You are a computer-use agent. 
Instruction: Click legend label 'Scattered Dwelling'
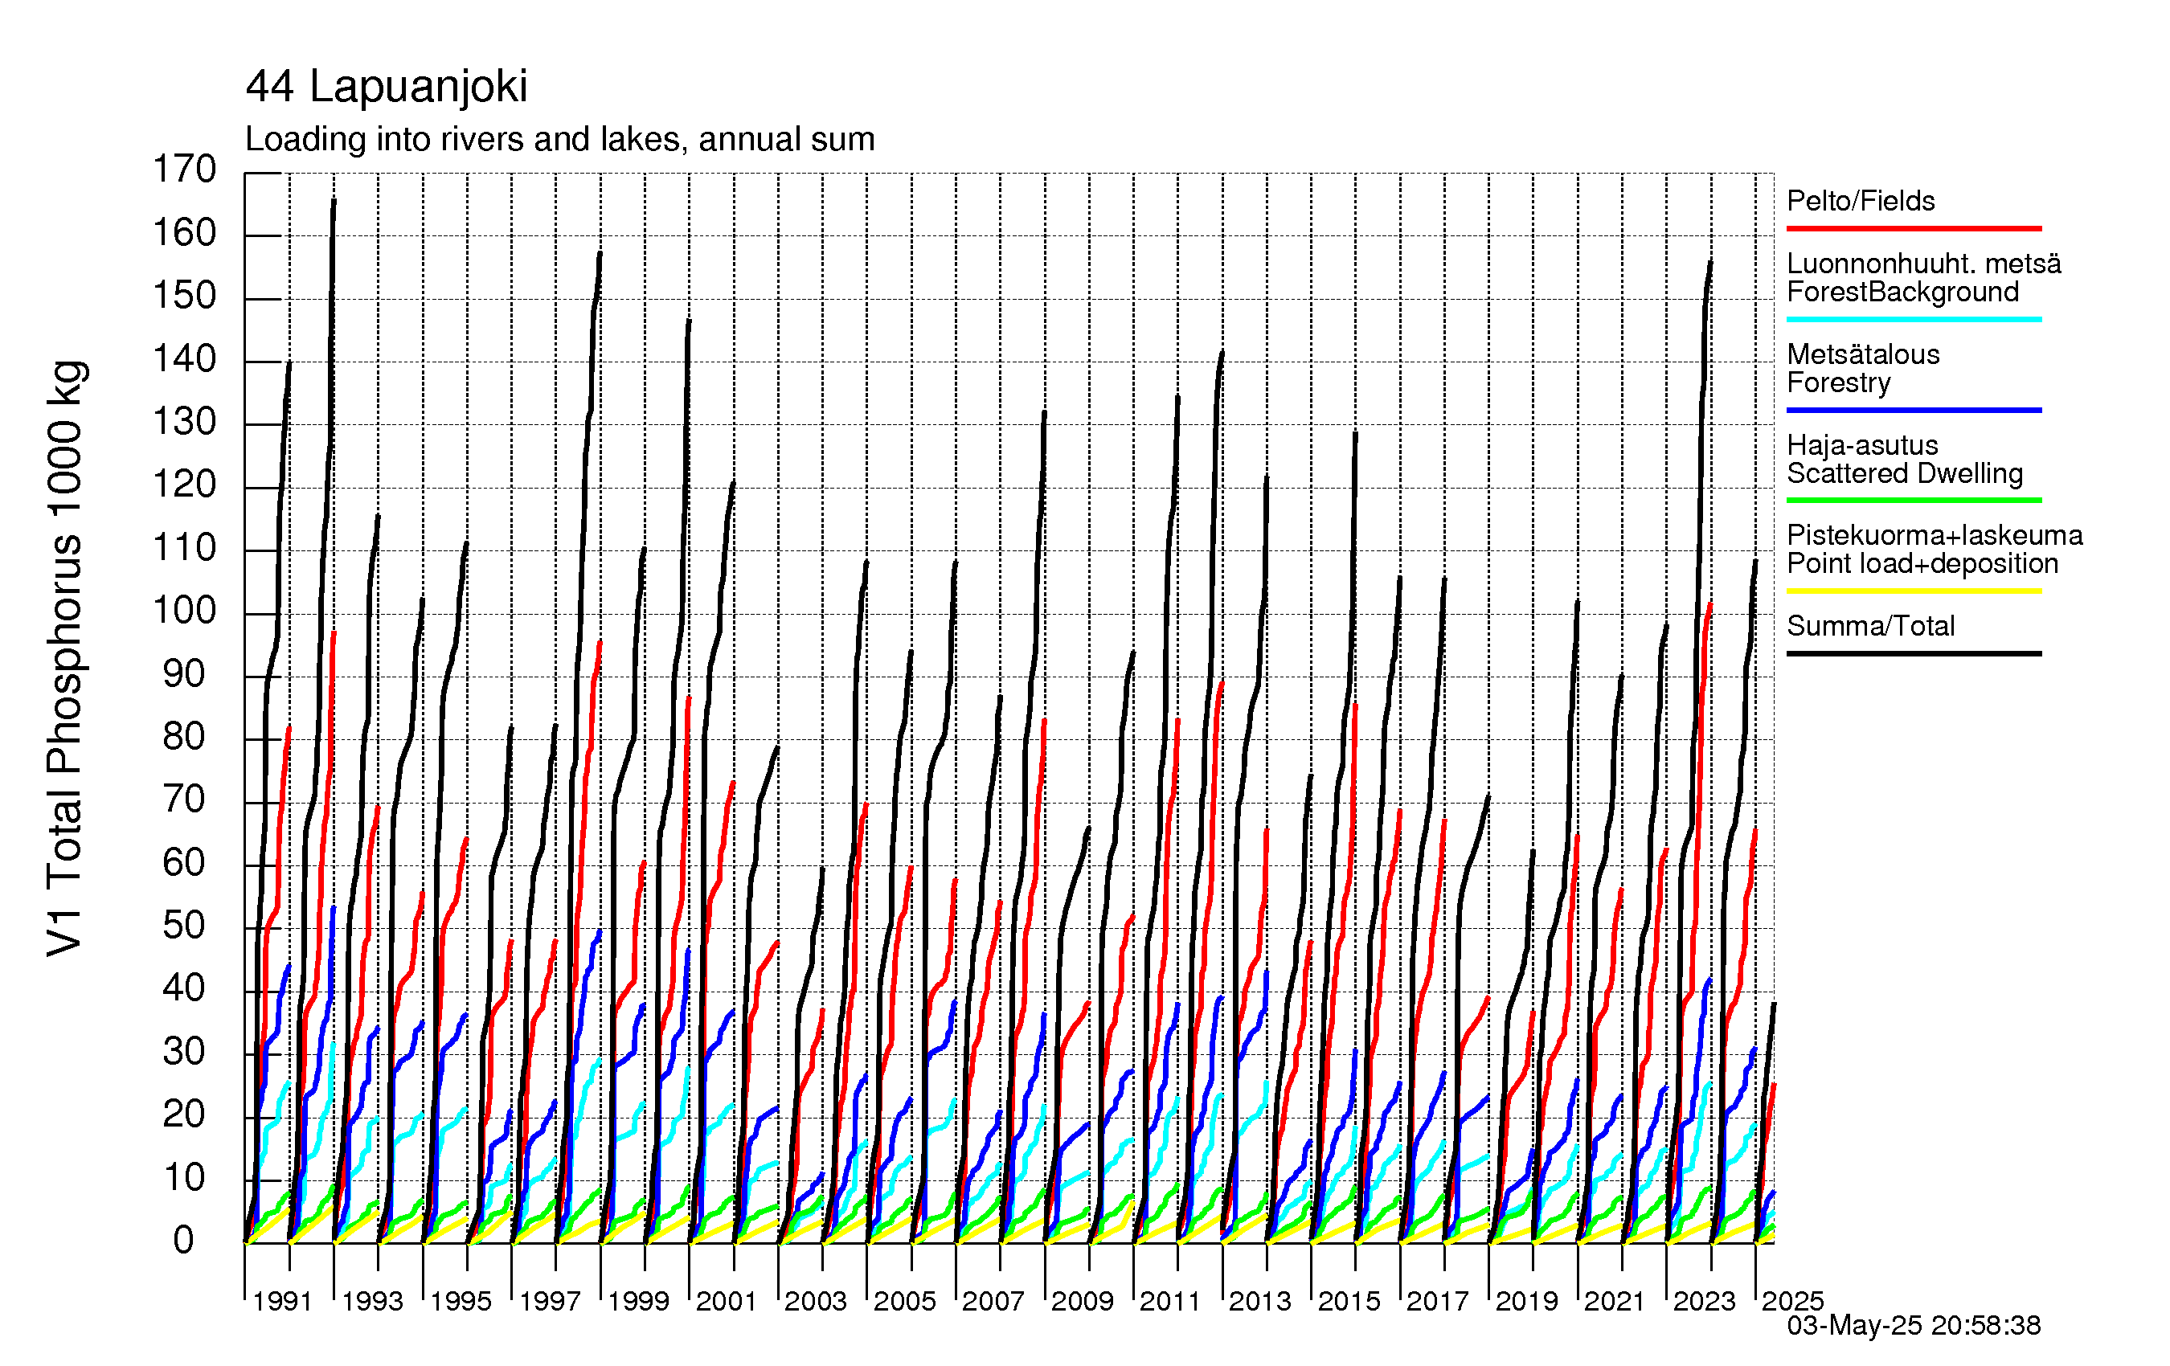pos(1905,473)
